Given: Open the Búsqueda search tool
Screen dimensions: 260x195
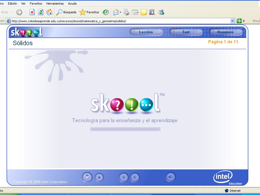Looking at the screenshot, I should [66, 12].
